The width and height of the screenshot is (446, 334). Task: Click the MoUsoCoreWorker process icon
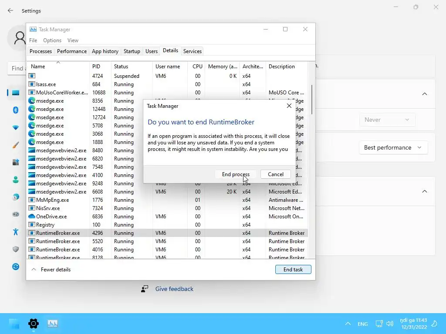[x=32, y=92]
